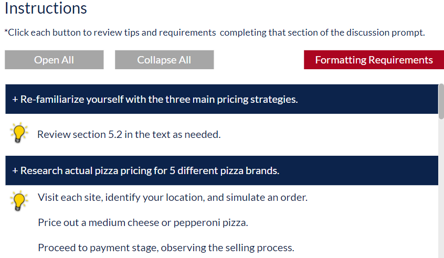Select the Review section 5.2 tip text
The image size is (444, 258).
[129, 134]
